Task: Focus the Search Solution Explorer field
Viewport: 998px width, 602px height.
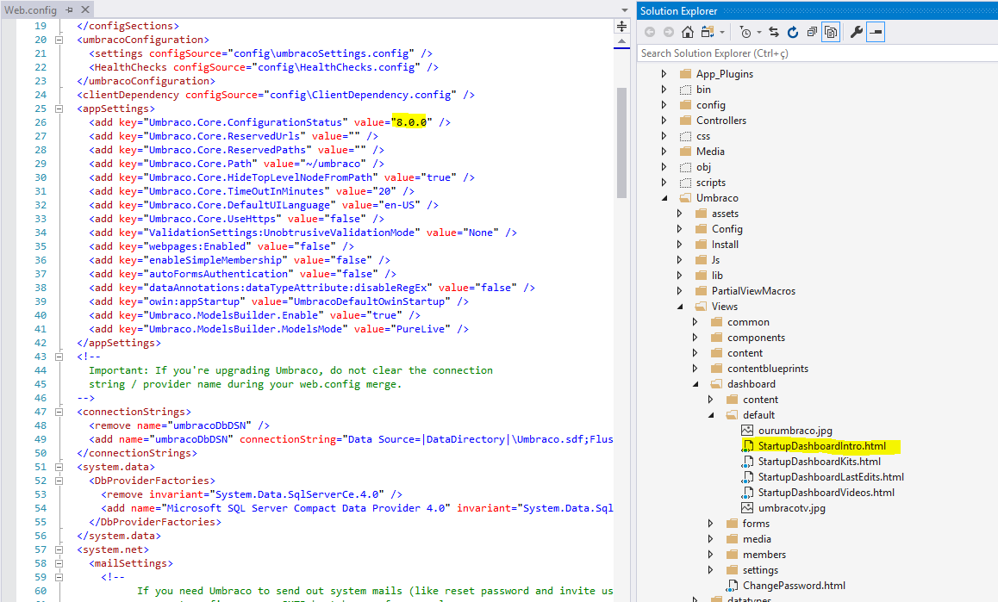Action: coord(817,53)
